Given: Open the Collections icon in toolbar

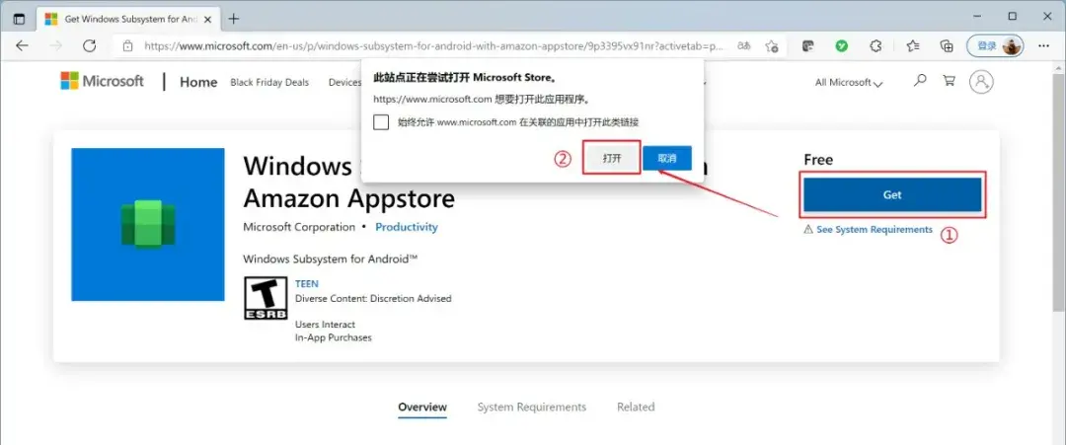Looking at the screenshot, I should [x=947, y=45].
